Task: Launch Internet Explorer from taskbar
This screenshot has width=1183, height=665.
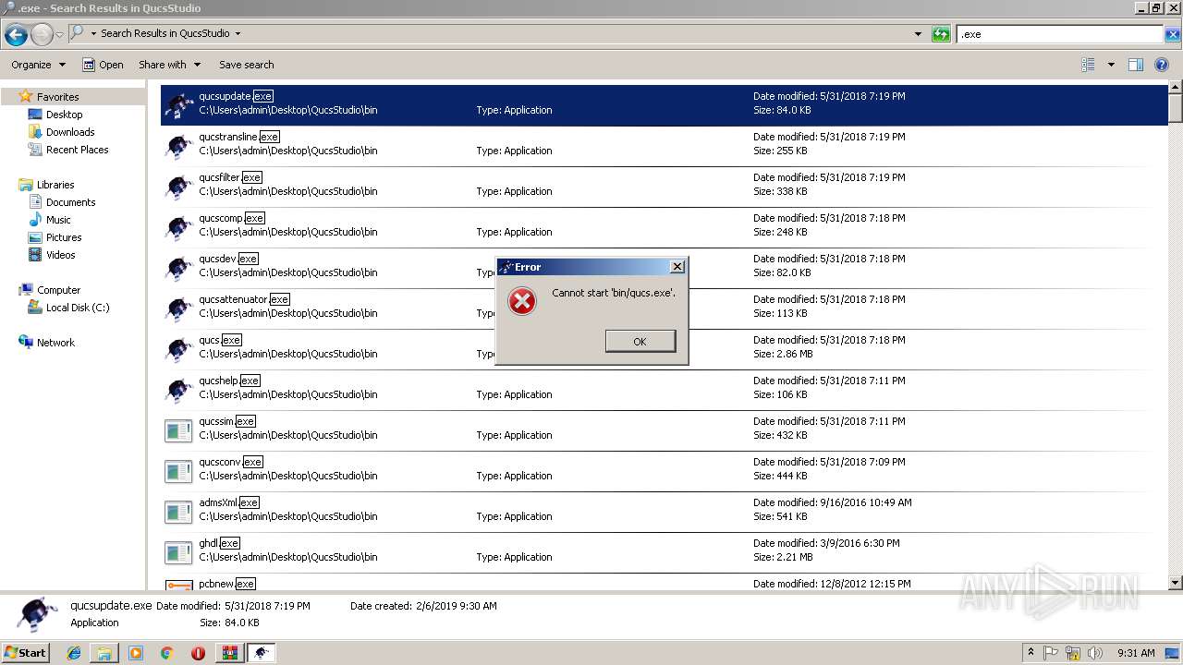Action: click(74, 653)
